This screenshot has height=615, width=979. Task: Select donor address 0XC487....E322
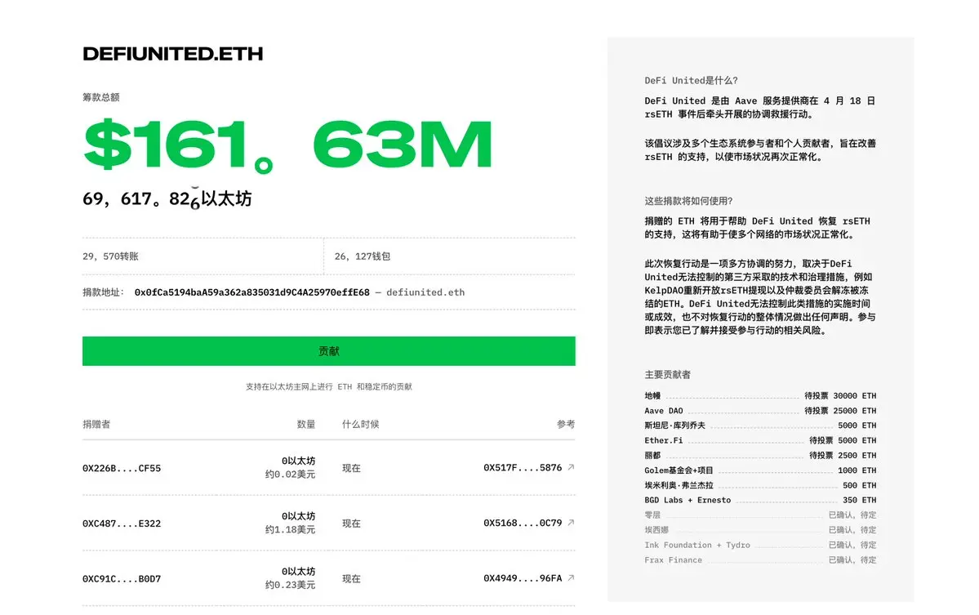122,524
